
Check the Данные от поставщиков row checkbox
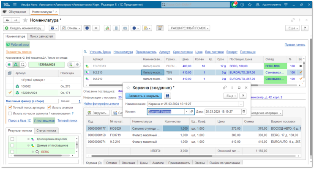click(12, 145)
